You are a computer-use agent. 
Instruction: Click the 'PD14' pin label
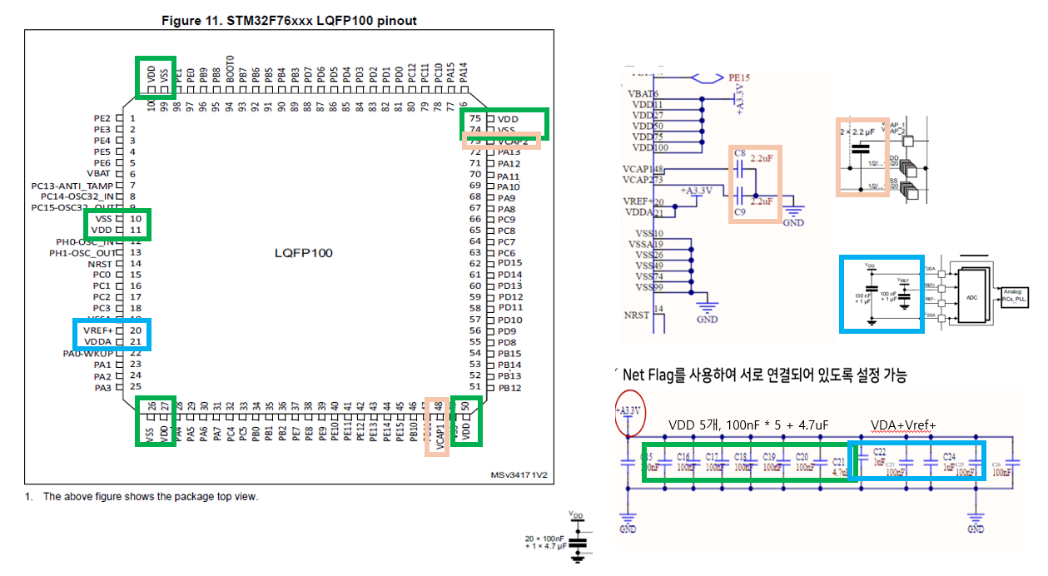[x=509, y=275]
